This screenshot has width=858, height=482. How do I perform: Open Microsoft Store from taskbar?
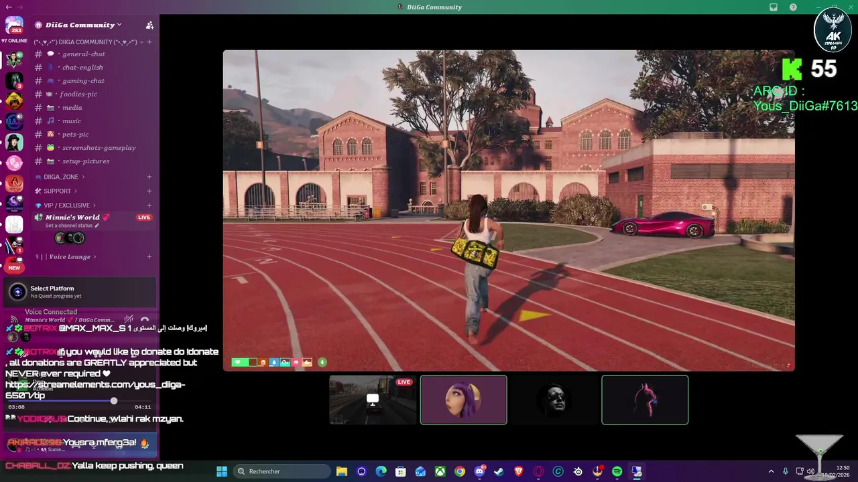(x=400, y=471)
